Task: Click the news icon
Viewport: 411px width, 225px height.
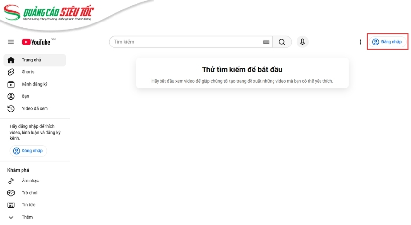Action: pyautogui.click(x=11, y=205)
